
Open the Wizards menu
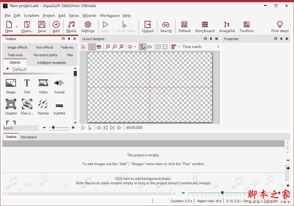tap(89, 15)
